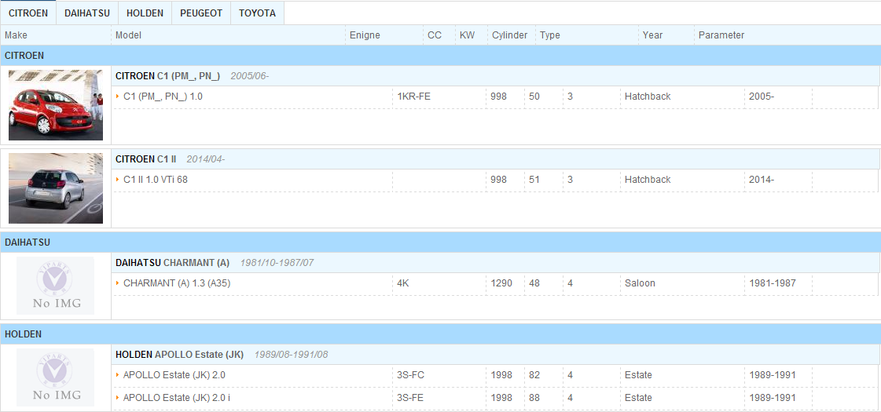
Task: Click the Saloon body type cell
Action: tap(640, 283)
